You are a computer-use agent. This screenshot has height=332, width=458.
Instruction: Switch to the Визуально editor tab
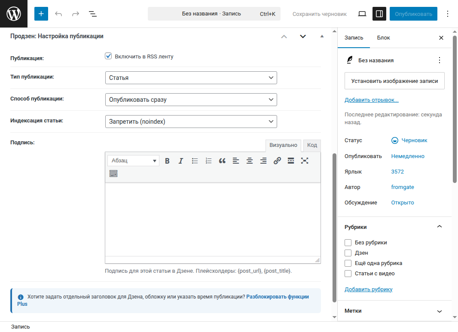[283, 146]
